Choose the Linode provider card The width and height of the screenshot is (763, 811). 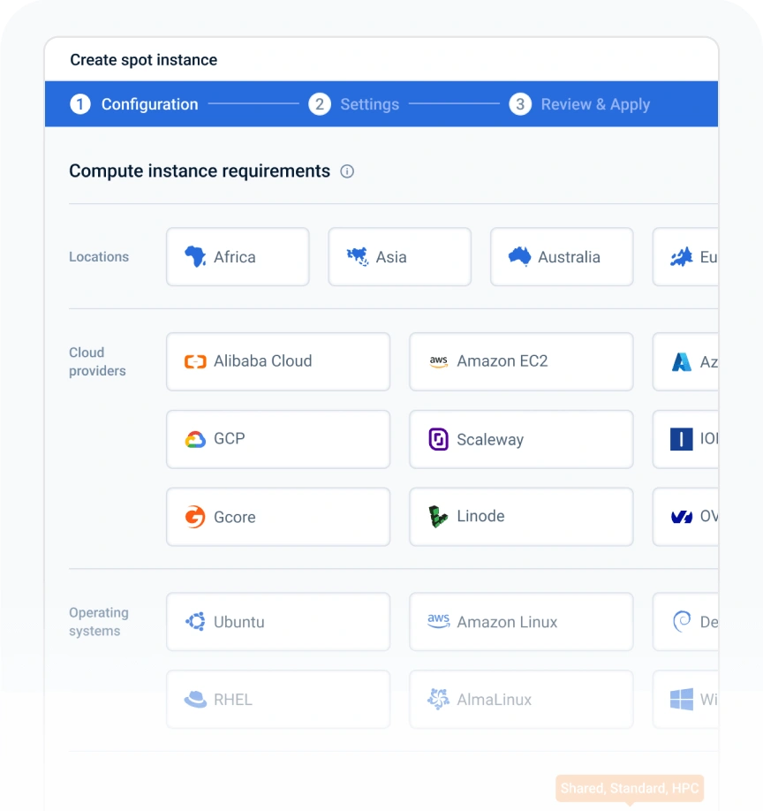click(521, 517)
